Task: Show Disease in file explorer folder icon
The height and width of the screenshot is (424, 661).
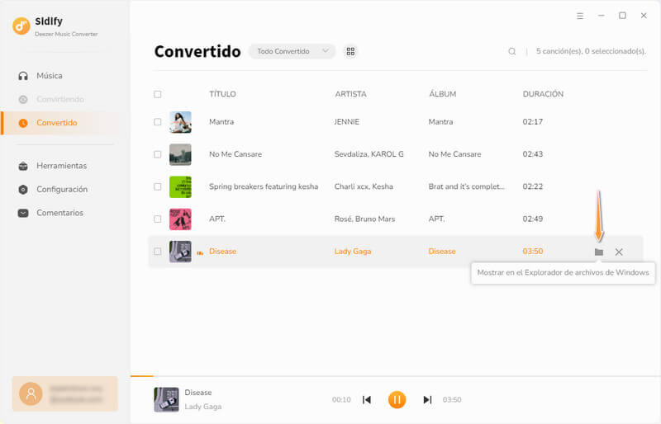Action: (598, 252)
